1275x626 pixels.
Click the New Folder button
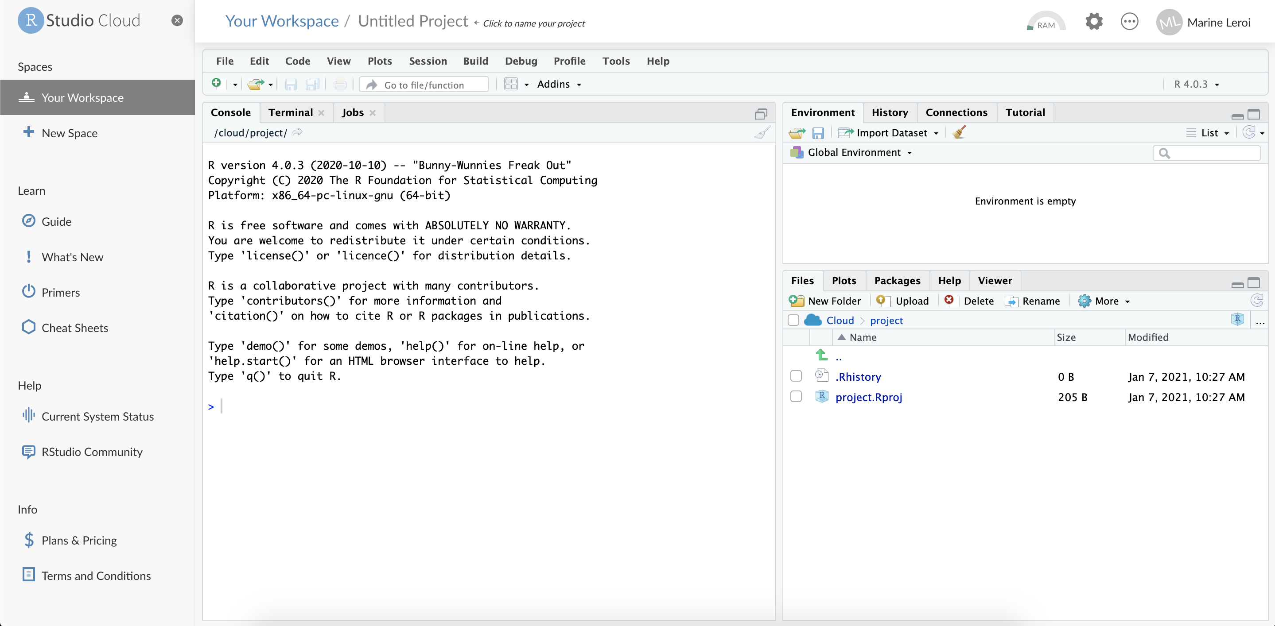pos(825,301)
